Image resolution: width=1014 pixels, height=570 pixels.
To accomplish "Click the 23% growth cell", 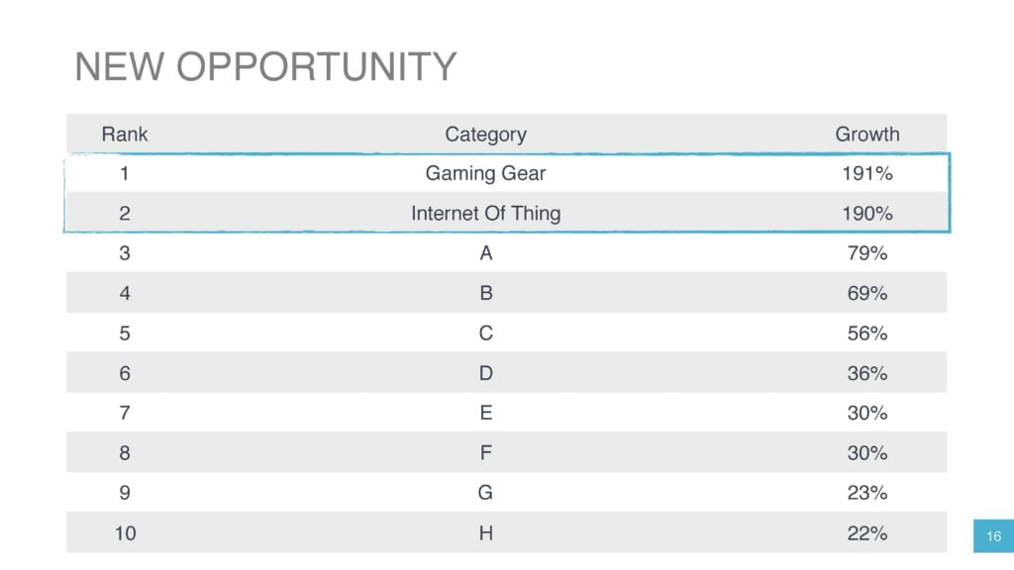I will pos(867,493).
